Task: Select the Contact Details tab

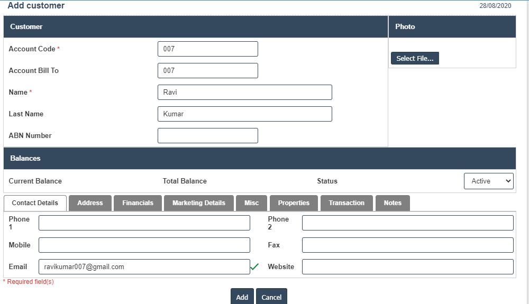Action: 35,203
